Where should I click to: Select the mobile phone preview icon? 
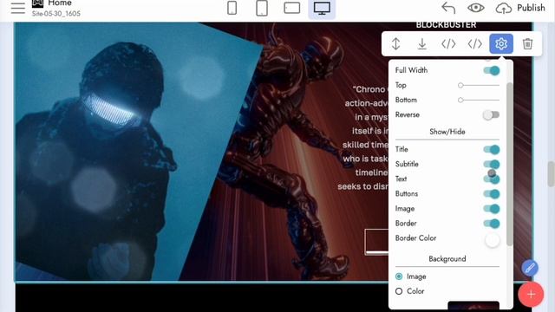tap(232, 8)
